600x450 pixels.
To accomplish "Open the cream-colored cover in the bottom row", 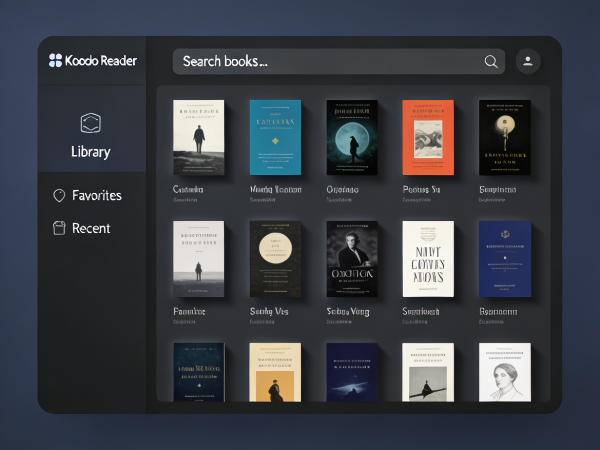I will click(275, 372).
